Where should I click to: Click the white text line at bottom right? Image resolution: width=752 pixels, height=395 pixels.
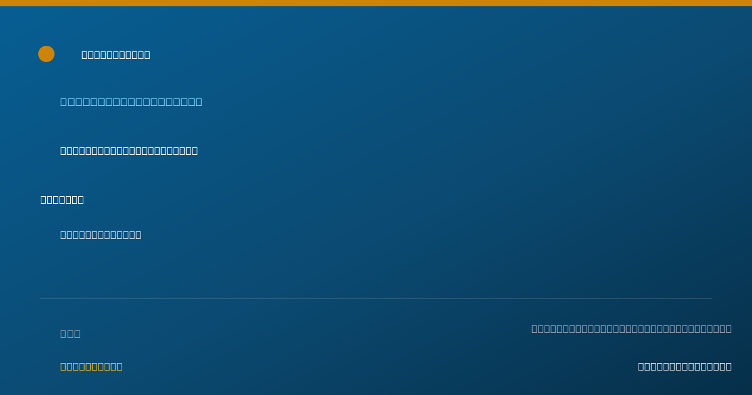685,366
